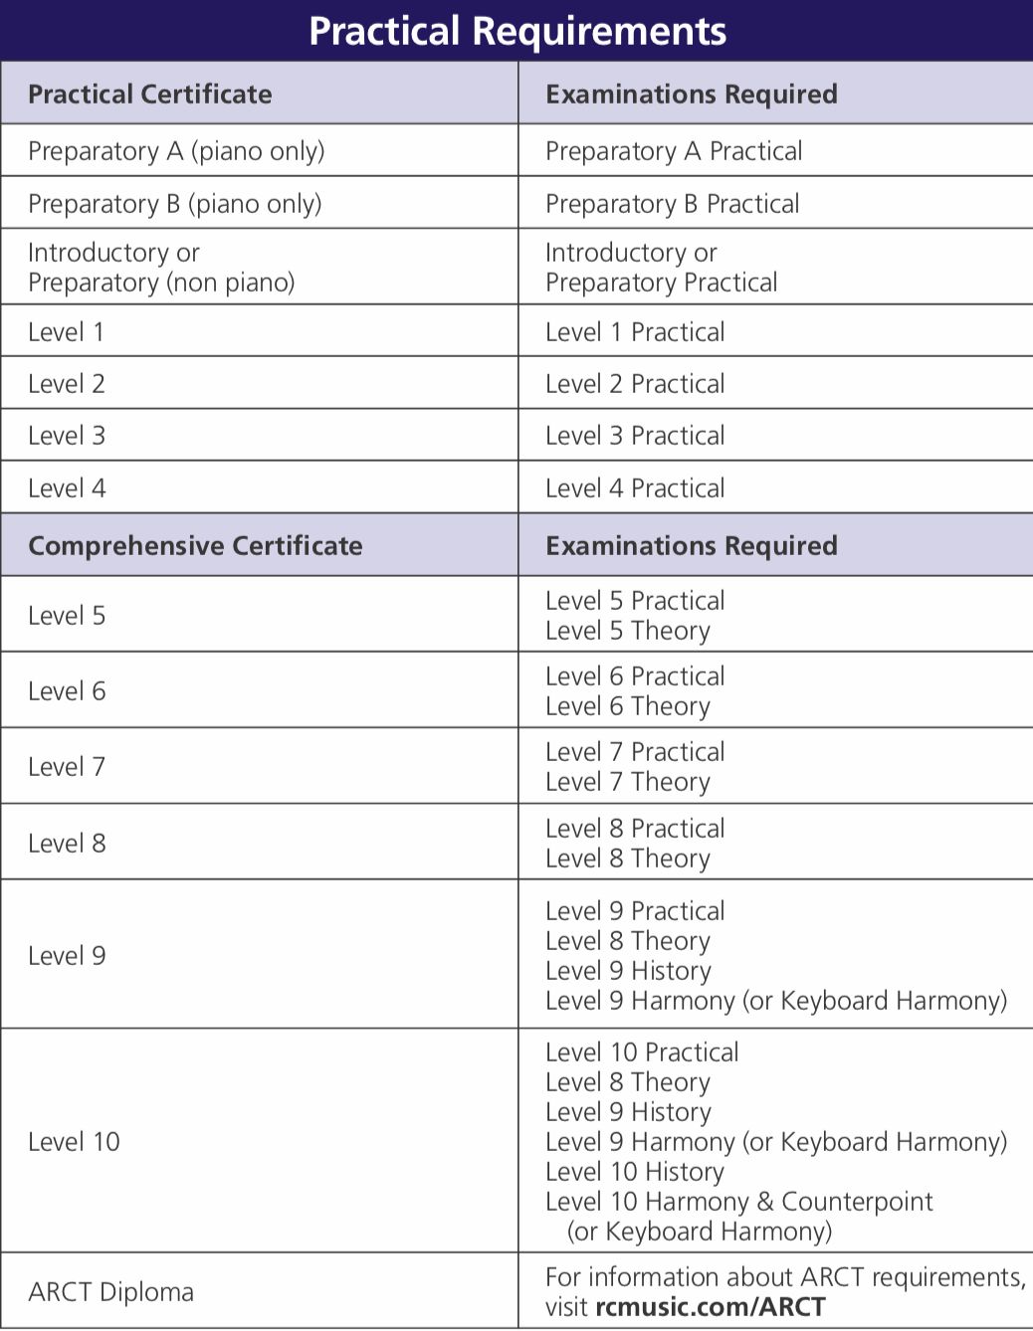Click the Level 1 Practical cell
1033x1331 pixels.
tap(776, 331)
